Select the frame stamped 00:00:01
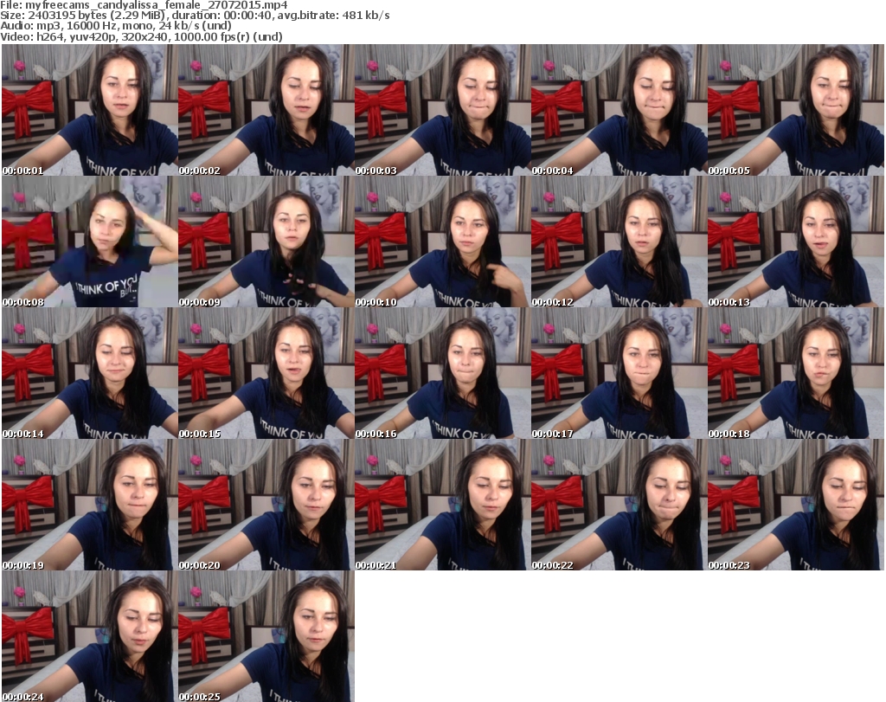The height and width of the screenshot is (702, 886). point(90,110)
